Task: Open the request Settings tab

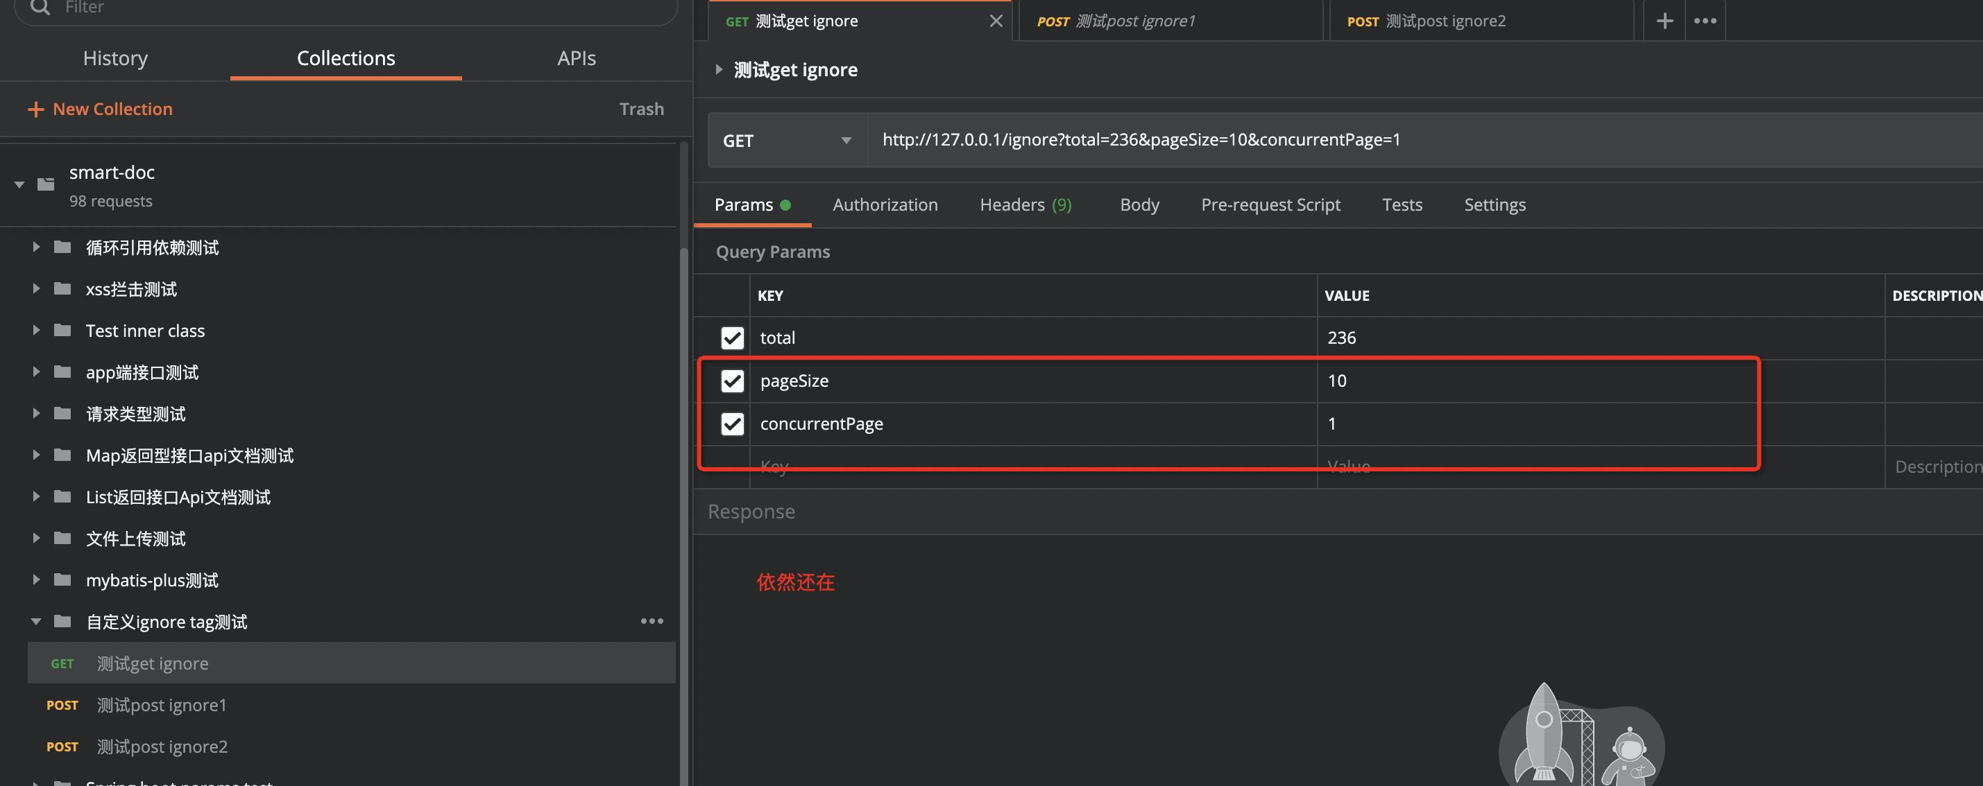Action: tap(1495, 204)
